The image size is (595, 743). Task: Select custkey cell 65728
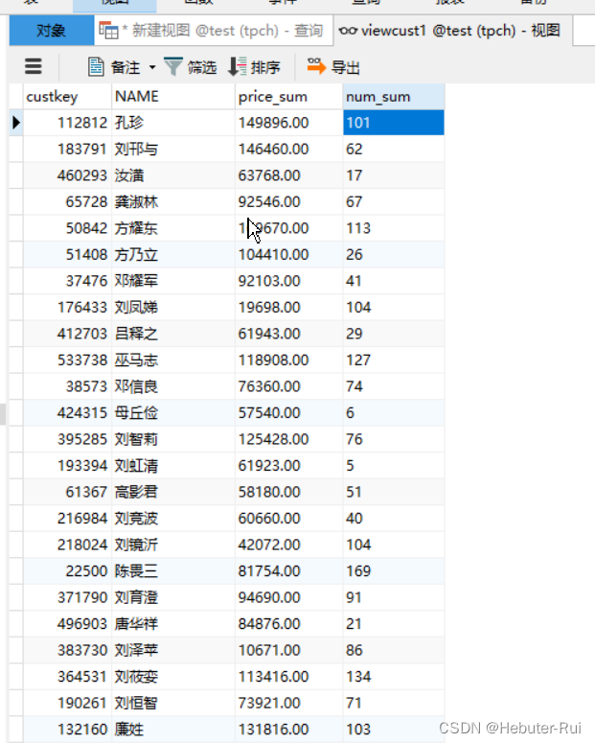tap(67, 202)
